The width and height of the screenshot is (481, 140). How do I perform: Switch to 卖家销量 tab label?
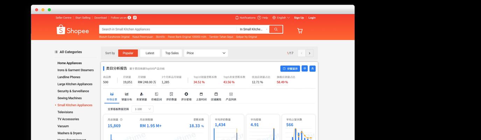[x=141, y=99]
